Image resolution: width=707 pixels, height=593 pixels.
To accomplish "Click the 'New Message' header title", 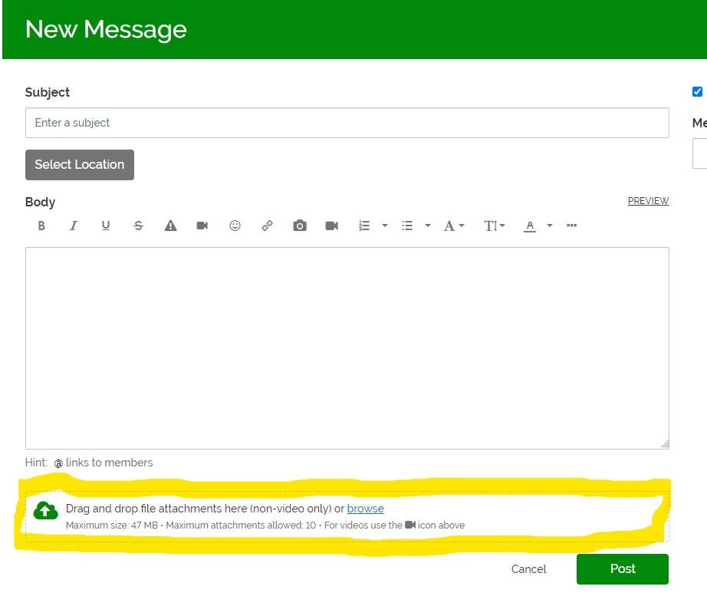I will pos(106,29).
